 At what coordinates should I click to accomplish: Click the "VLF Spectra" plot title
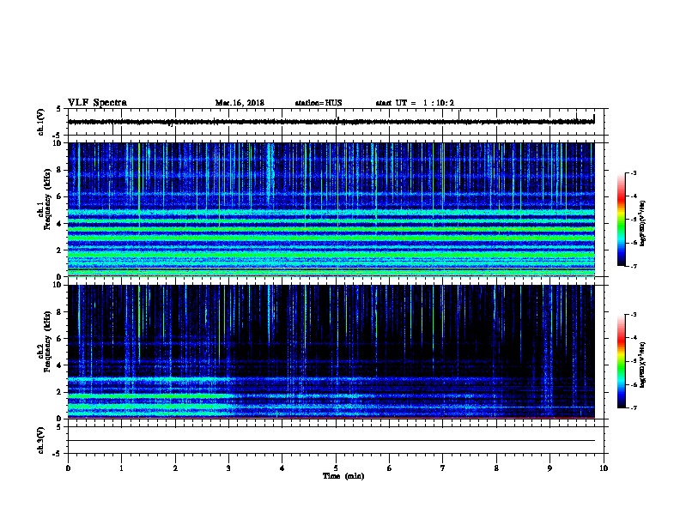(97, 103)
